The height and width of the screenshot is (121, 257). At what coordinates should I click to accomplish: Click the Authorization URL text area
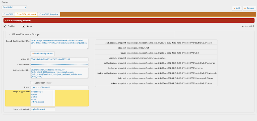pos(59,73)
